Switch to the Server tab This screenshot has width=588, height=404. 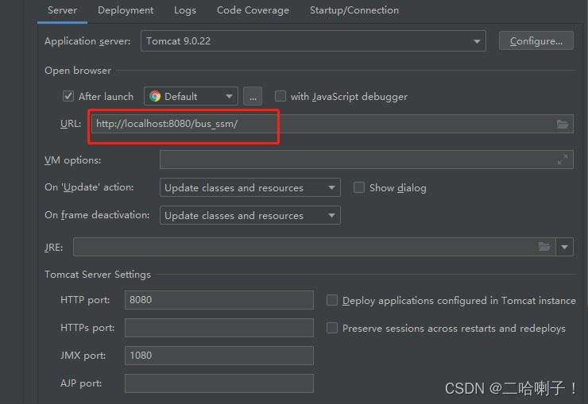(62, 10)
